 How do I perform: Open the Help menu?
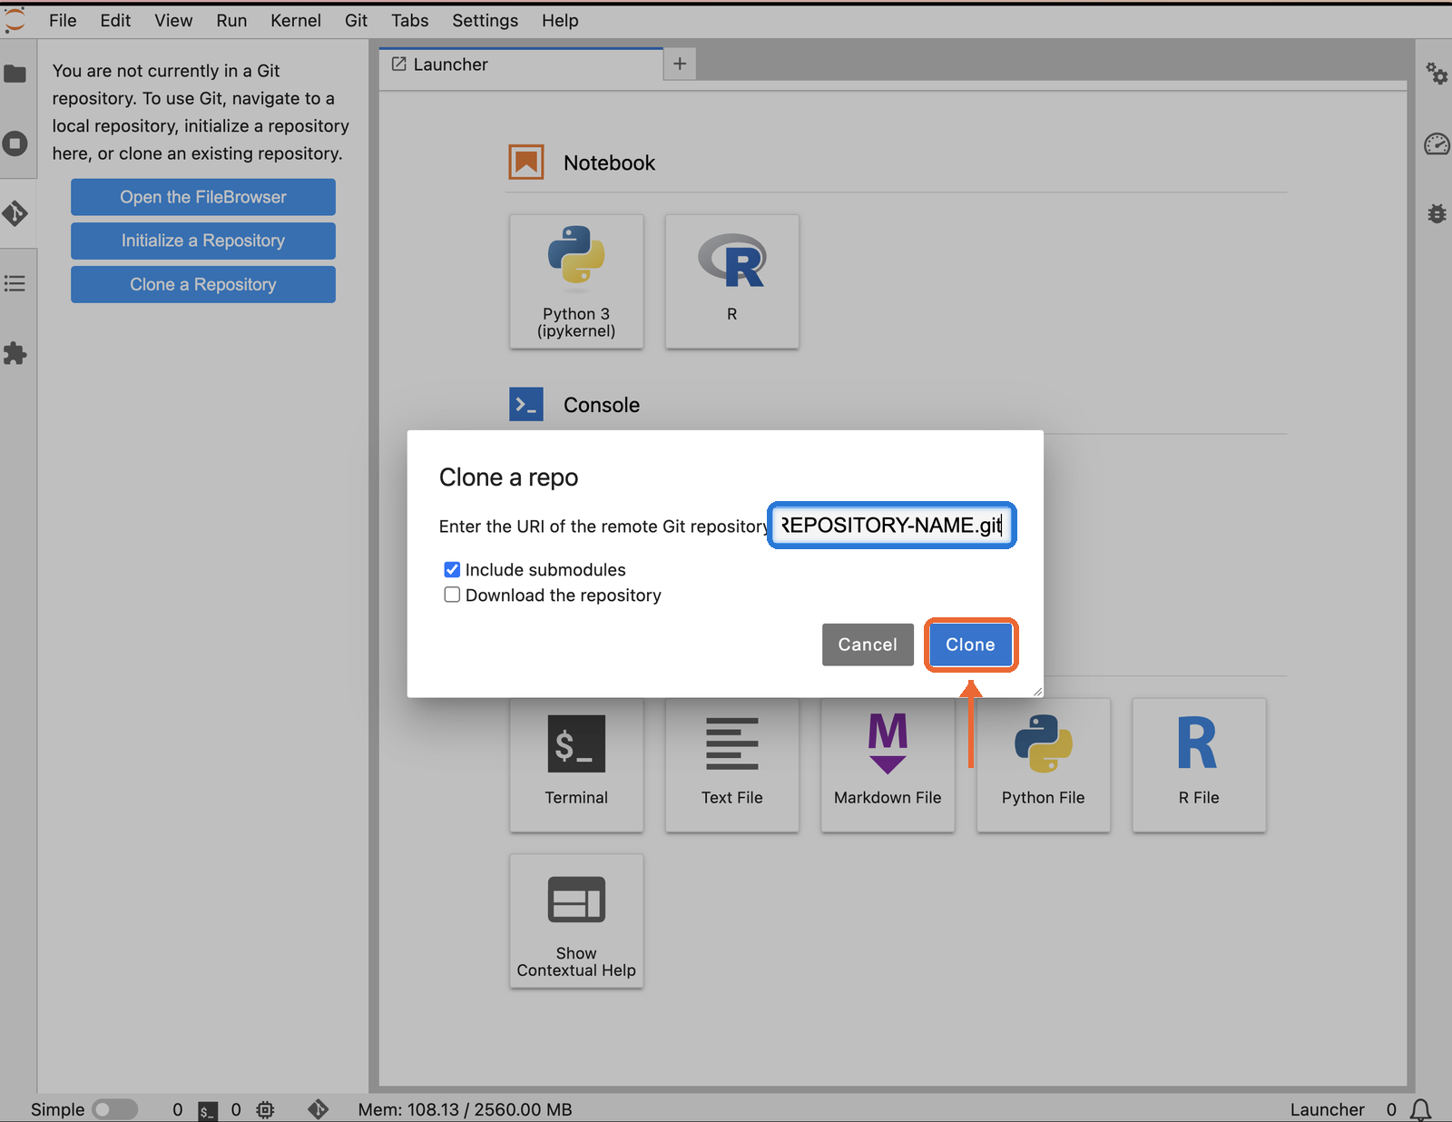click(560, 20)
